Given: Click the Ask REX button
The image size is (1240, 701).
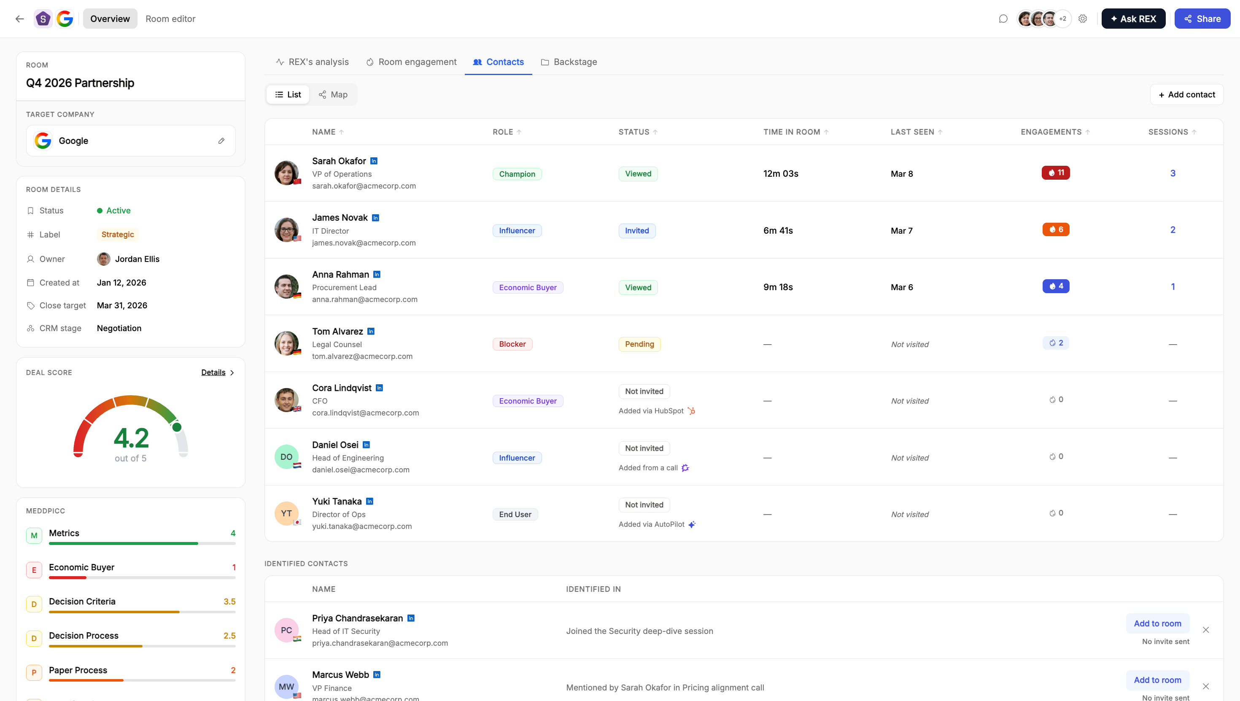Looking at the screenshot, I should (x=1133, y=19).
